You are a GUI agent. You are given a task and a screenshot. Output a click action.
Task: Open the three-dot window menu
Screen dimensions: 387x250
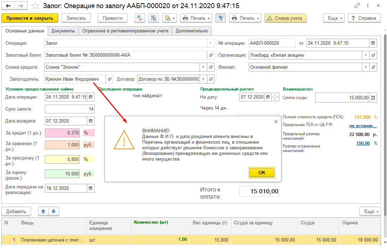pyautogui.click(x=368, y=6)
